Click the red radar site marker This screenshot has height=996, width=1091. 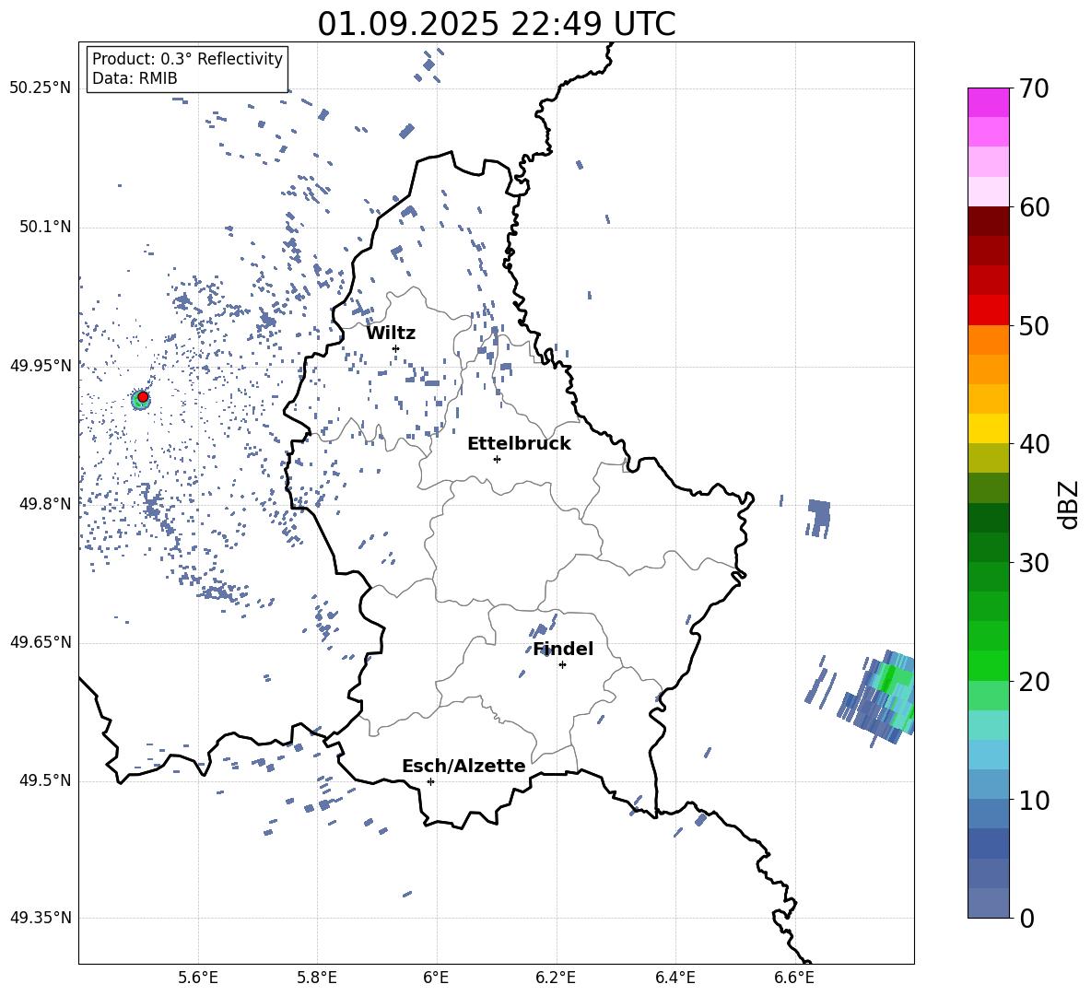point(143,397)
